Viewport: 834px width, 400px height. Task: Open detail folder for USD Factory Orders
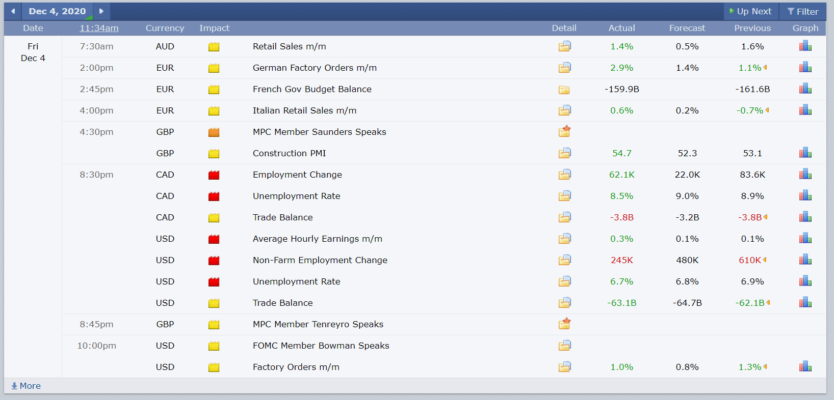(x=564, y=367)
